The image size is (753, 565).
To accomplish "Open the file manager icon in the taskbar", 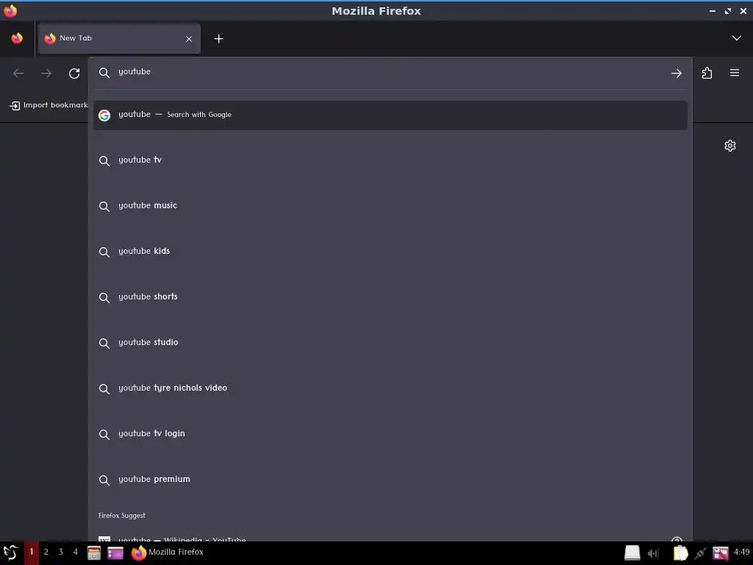I will [93, 553].
